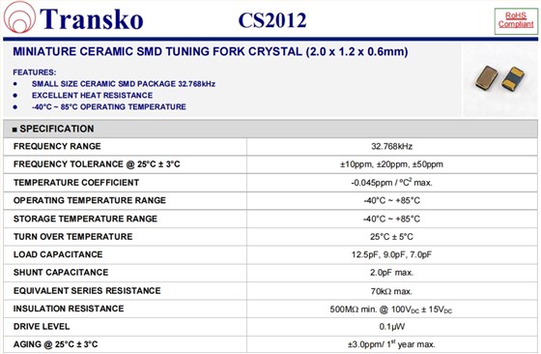541x354 pixels.
Task: Select the ±3.0ppm/ 1st year max. value
Action: (x=391, y=344)
